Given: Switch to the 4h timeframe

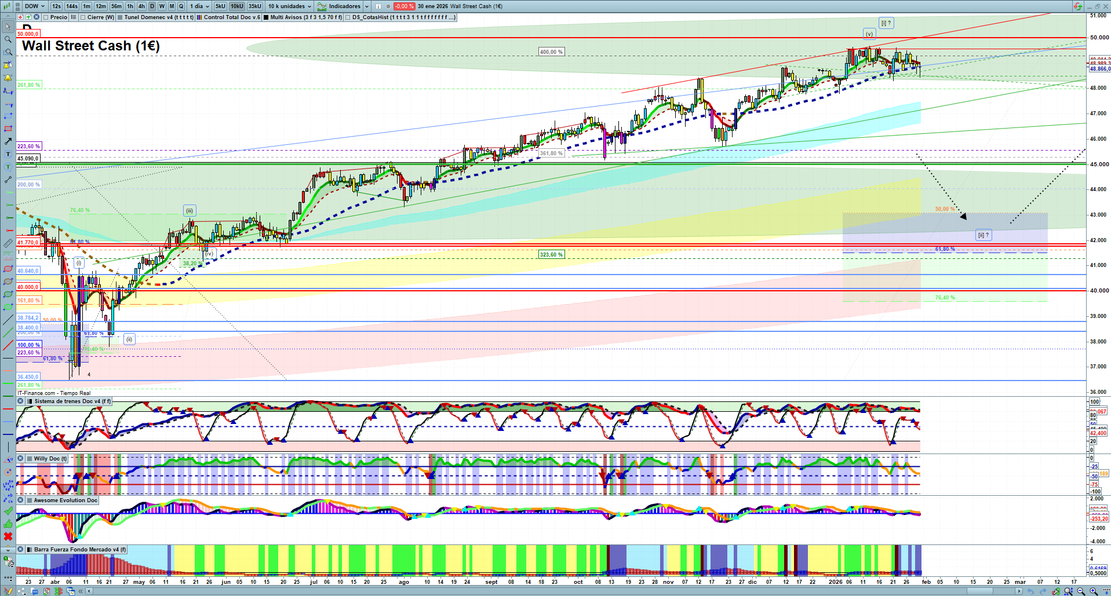Looking at the screenshot, I should point(141,6).
